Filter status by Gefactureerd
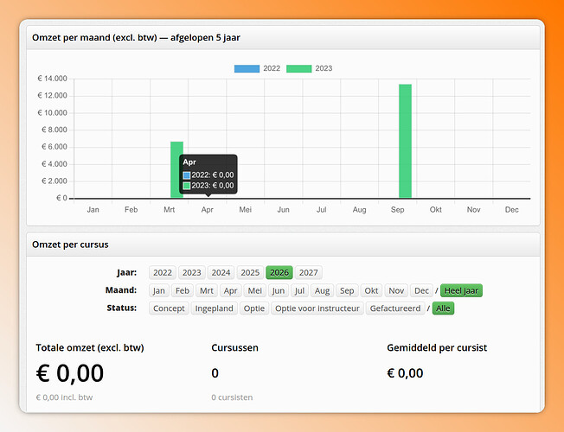The width and height of the screenshot is (564, 432). point(395,308)
